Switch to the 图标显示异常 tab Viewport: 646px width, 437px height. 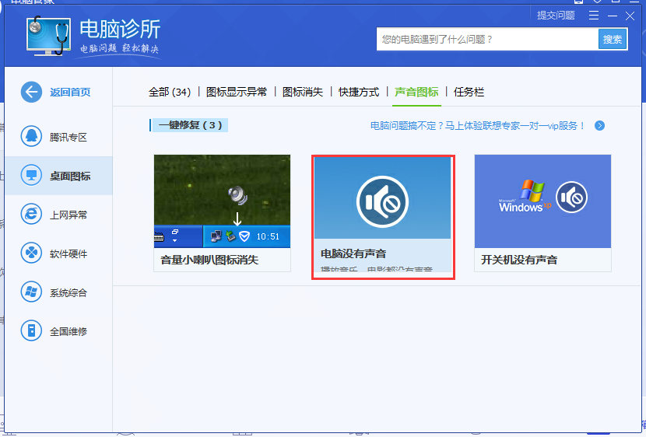tap(237, 92)
